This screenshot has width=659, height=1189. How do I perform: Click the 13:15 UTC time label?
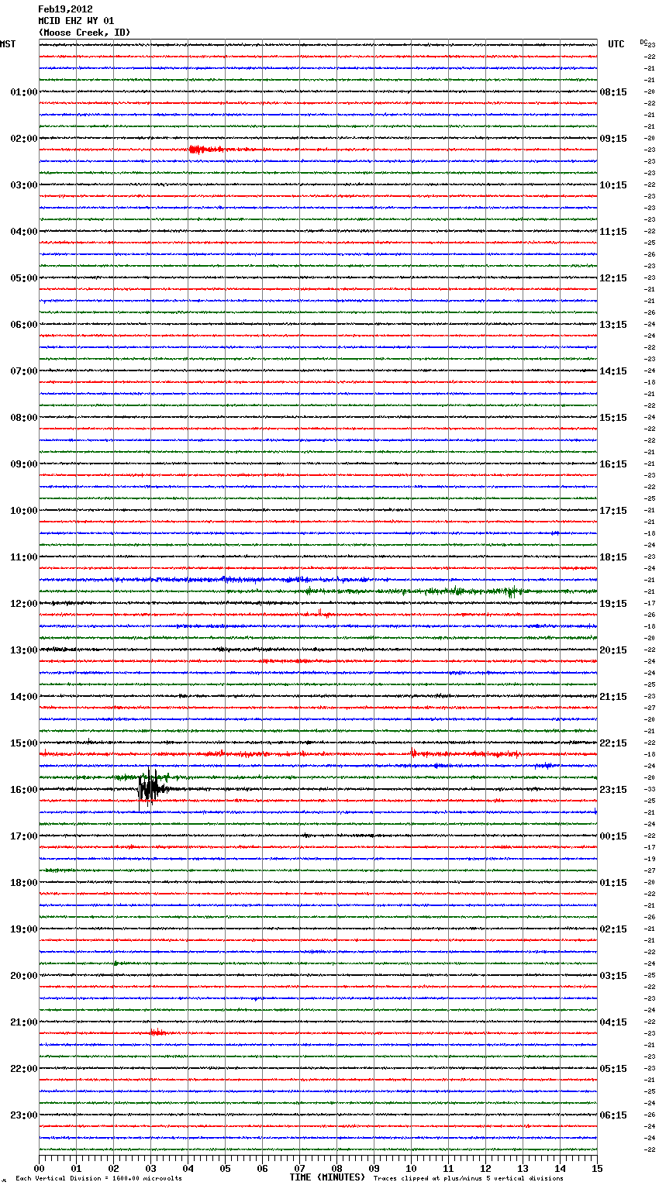click(613, 325)
